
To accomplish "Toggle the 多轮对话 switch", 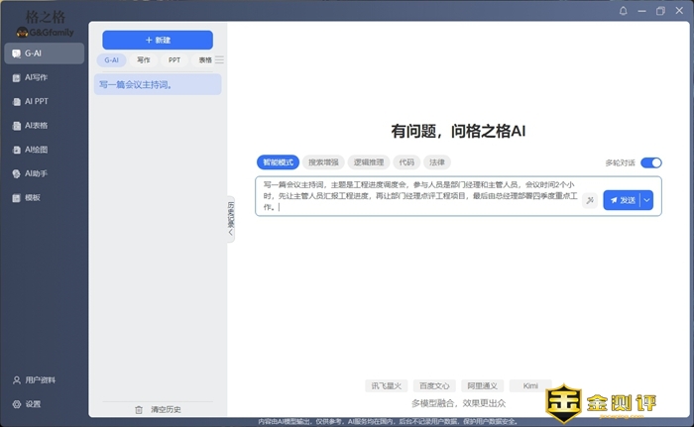I will (650, 162).
